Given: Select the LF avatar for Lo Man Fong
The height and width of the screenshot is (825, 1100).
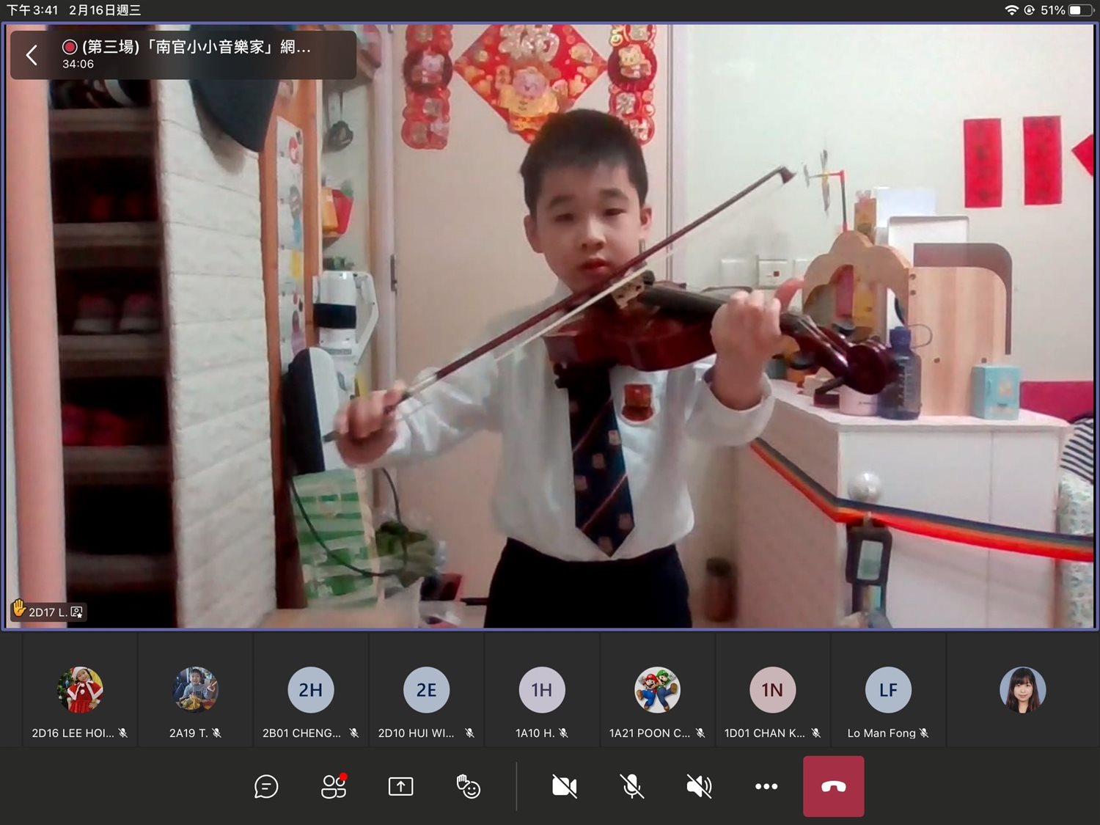Looking at the screenshot, I should pyautogui.click(x=888, y=690).
